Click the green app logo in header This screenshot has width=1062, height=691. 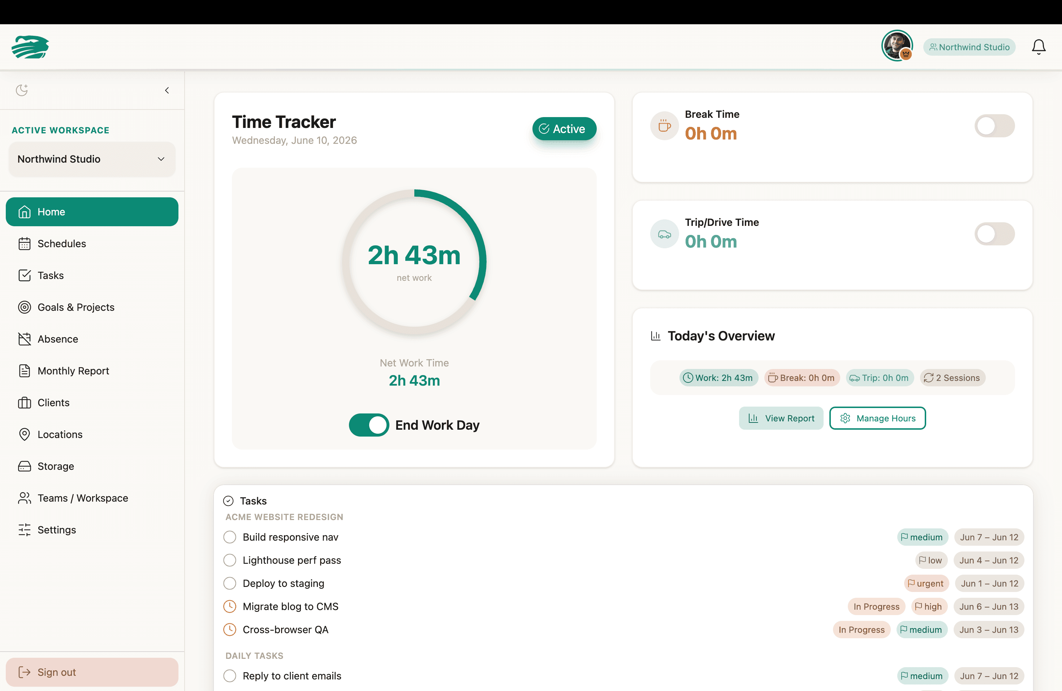coord(30,47)
